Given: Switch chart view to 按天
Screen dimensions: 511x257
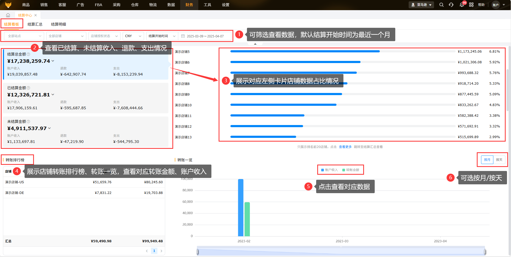Looking at the screenshot, I should pyautogui.click(x=499, y=160).
